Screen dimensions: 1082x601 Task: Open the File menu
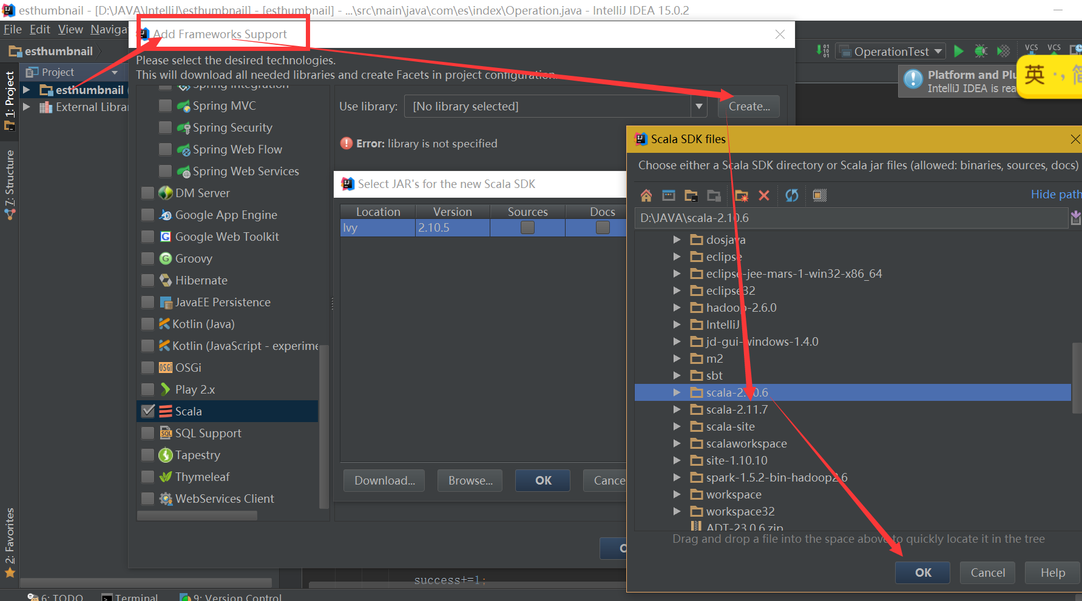(x=13, y=29)
